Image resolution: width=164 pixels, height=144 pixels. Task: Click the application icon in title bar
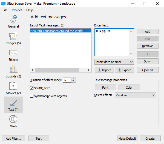3,4
